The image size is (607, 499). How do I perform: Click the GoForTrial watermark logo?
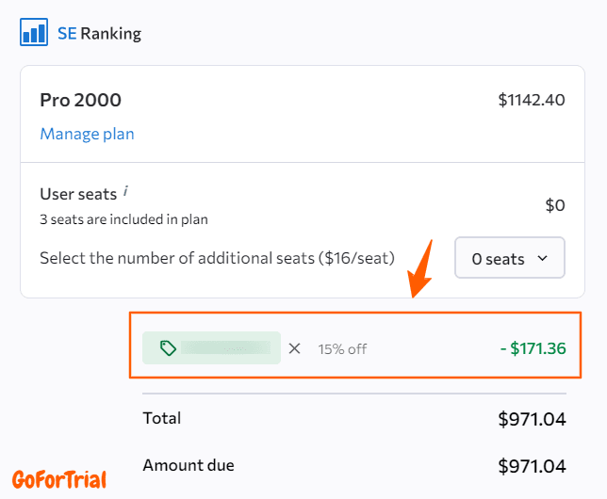[x=58, y=478]
